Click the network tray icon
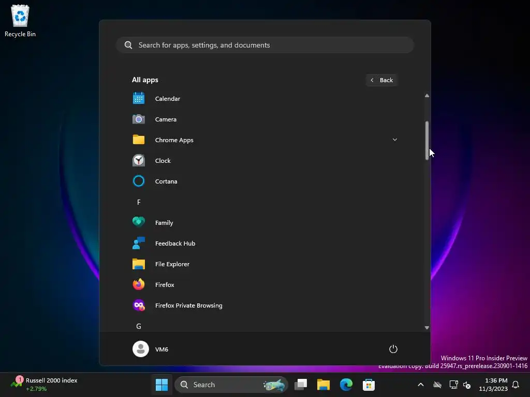Viewport: 530px width, 397px height. [x=453, y=385]
